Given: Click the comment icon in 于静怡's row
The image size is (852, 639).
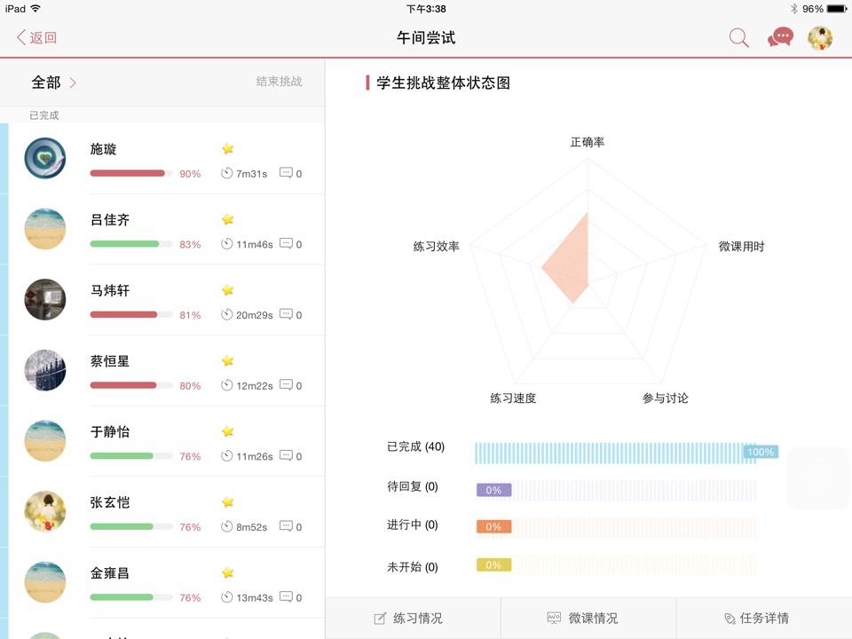Looking at the screenshot, I should [286, 456].
